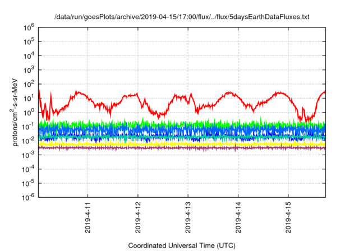Click the 10^6 y-axis label
This screenshot has height=251, width=359.
[29, 27]
